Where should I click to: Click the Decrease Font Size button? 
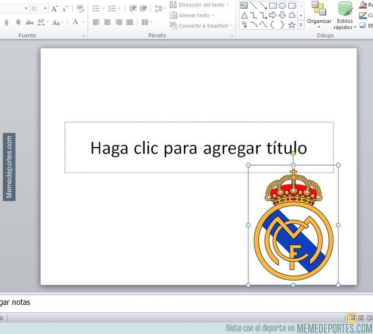(65, 9)
